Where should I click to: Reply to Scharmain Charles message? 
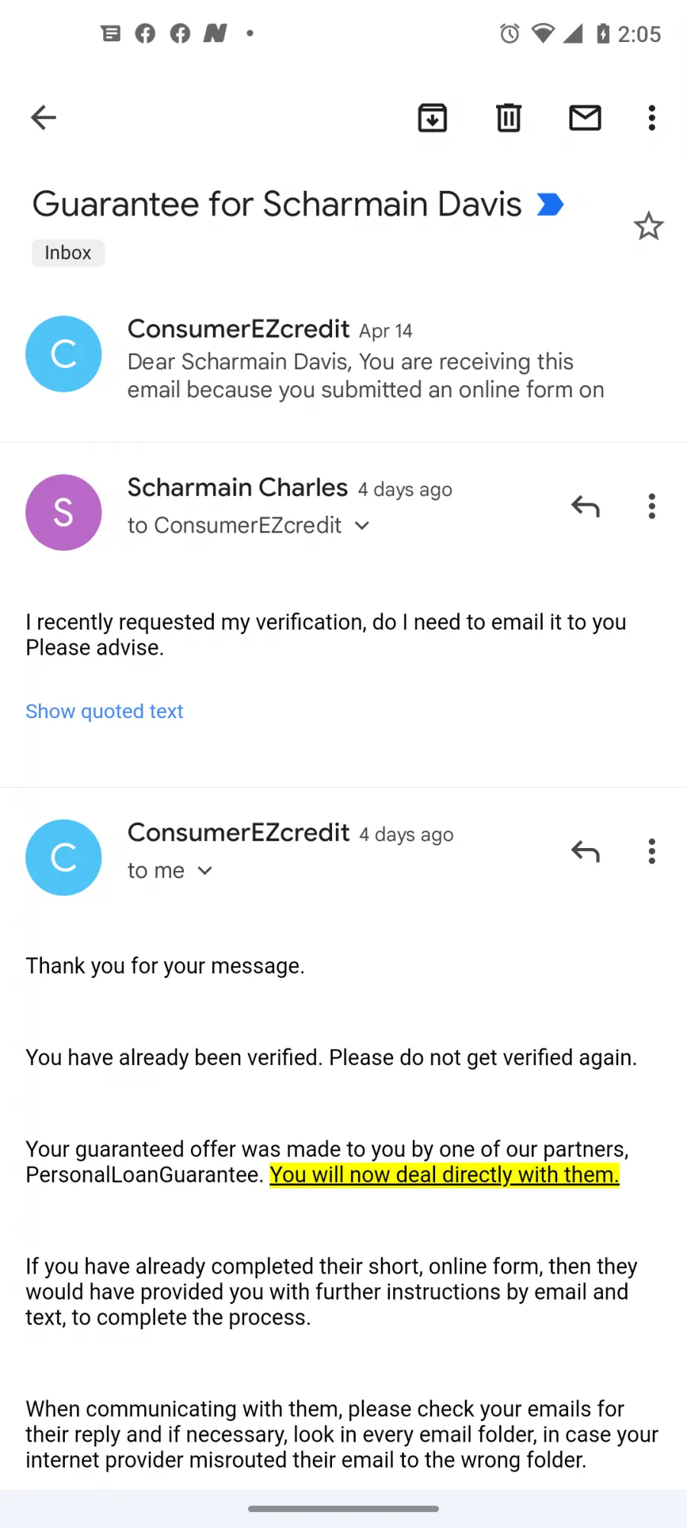tap(585, 506)
